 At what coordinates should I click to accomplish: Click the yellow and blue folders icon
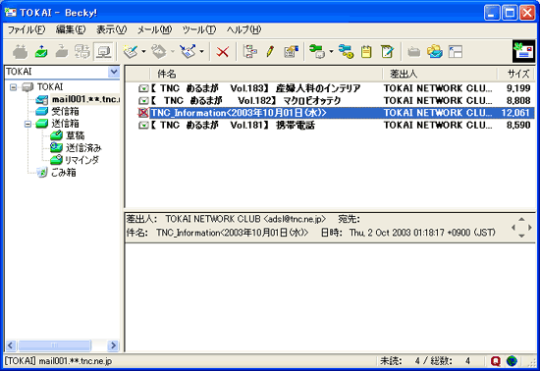coord(435,52)
